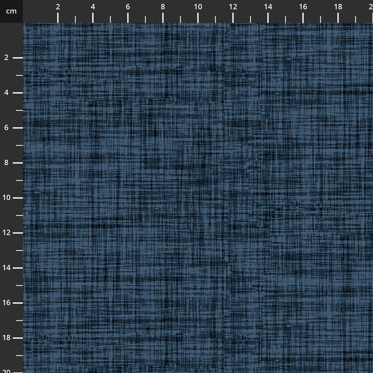Click the cm unit label in the corner

(11, 12)
